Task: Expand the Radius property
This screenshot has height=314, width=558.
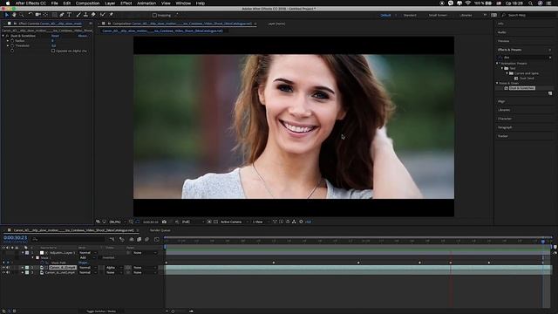Action: point(8,41)
